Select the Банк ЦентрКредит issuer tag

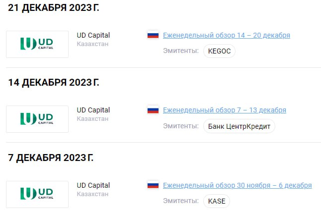coord(239,126)
